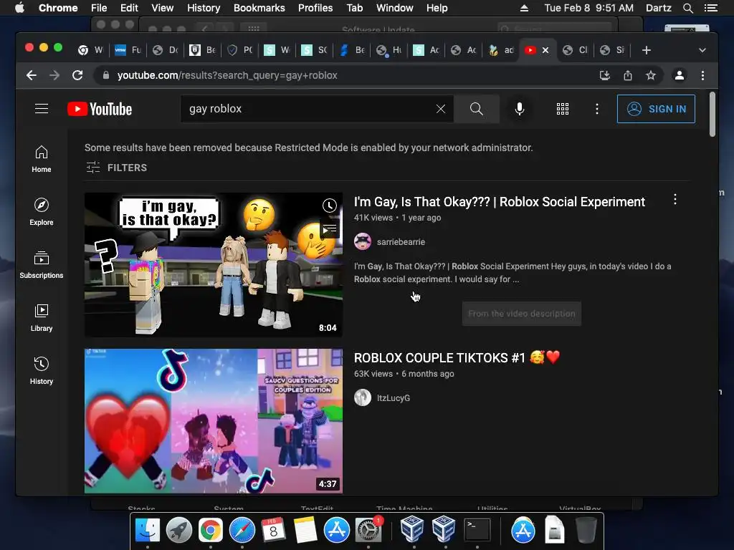Go to Home in sidebar
This screenshot has height=550, width=734.
pyautogui.click(x=42, y=159)
